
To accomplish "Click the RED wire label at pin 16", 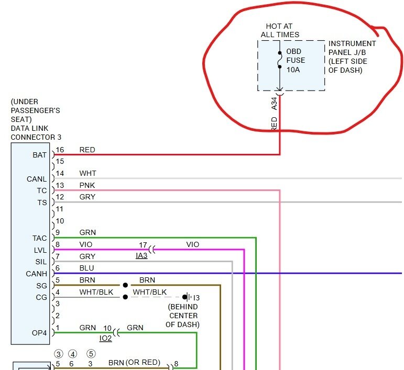I will point(88,150).
